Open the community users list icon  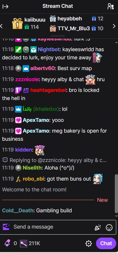[x=110, y=6]
